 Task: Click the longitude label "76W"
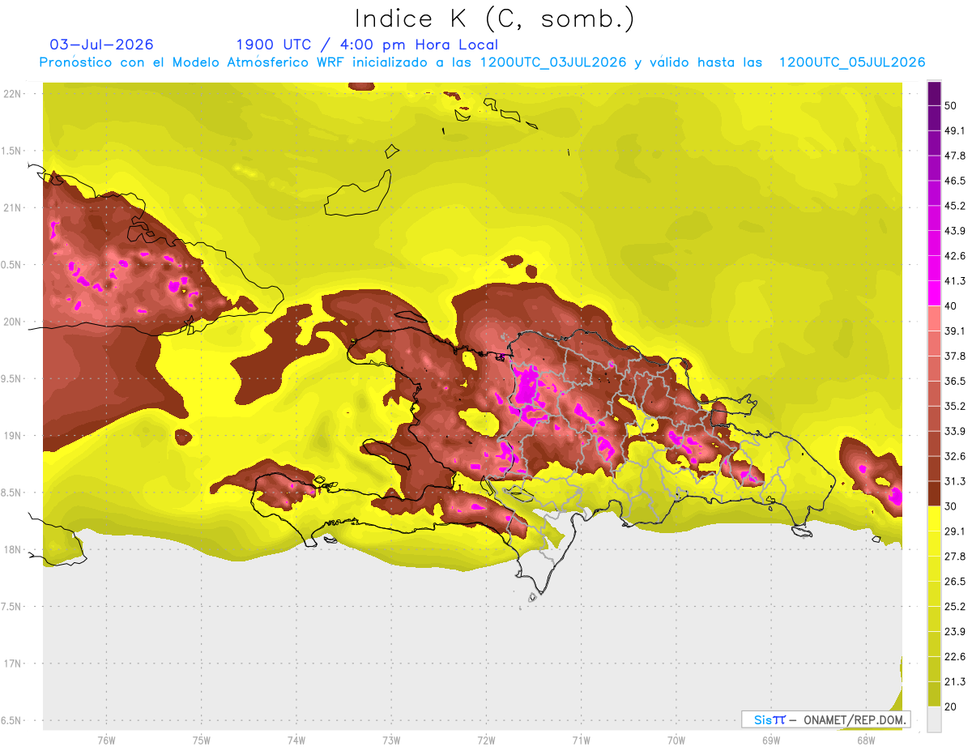tap(106, 740)
